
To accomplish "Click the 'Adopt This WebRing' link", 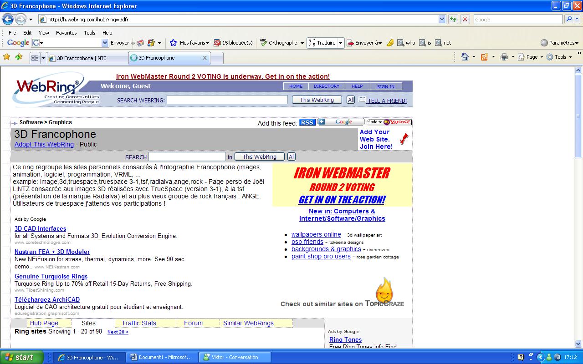I will [44, 144].
